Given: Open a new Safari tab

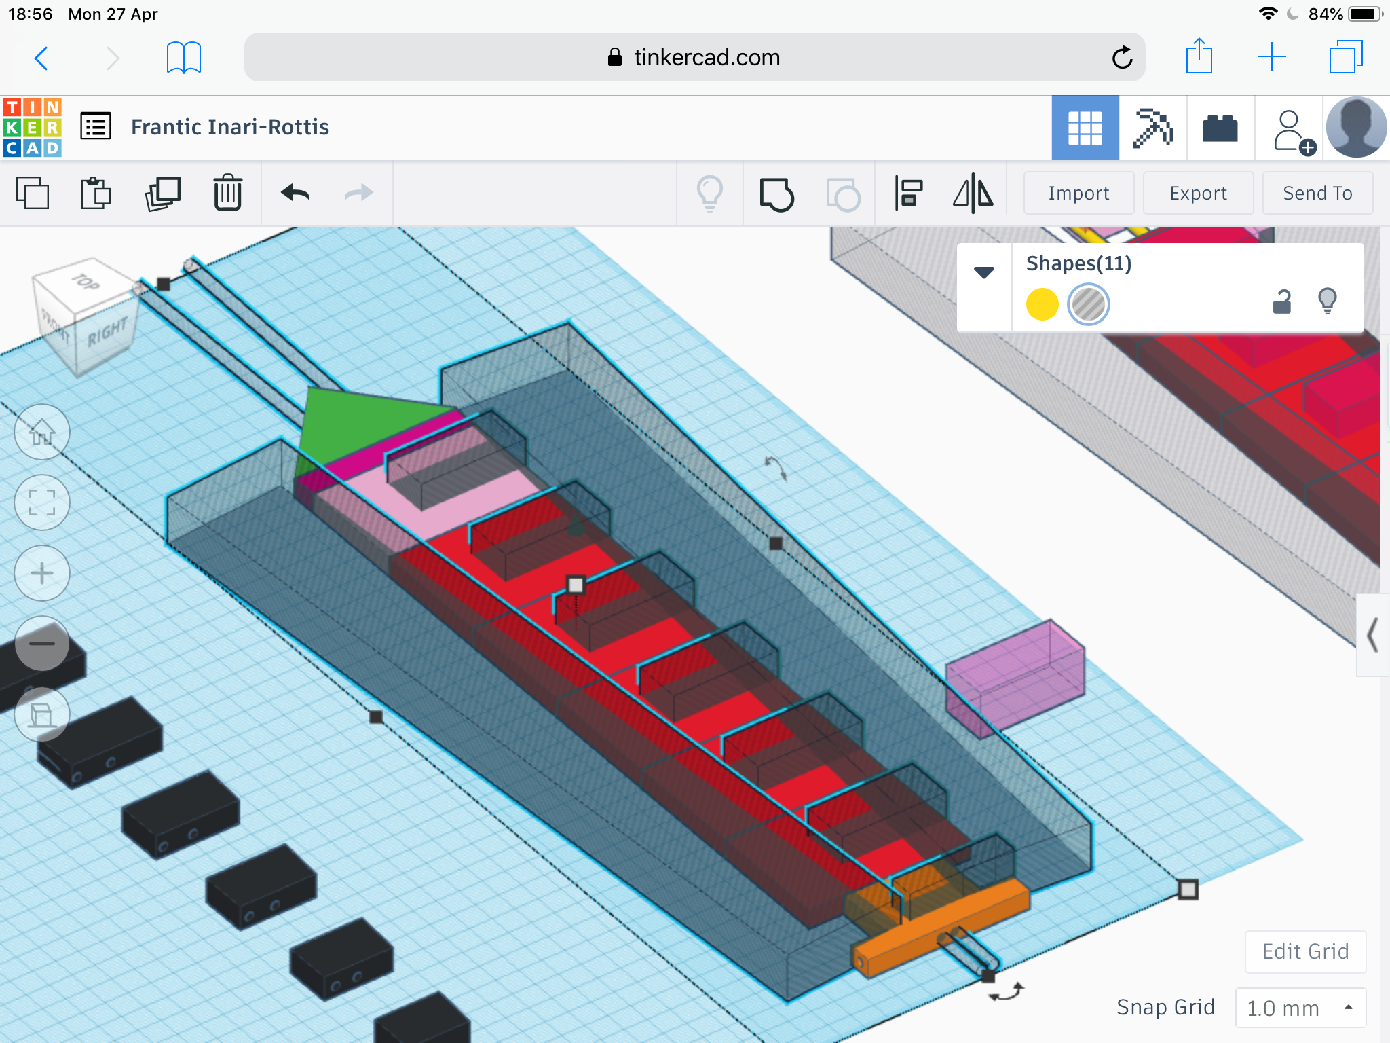Looking at the screenshot, I should tap(1271, 57).
